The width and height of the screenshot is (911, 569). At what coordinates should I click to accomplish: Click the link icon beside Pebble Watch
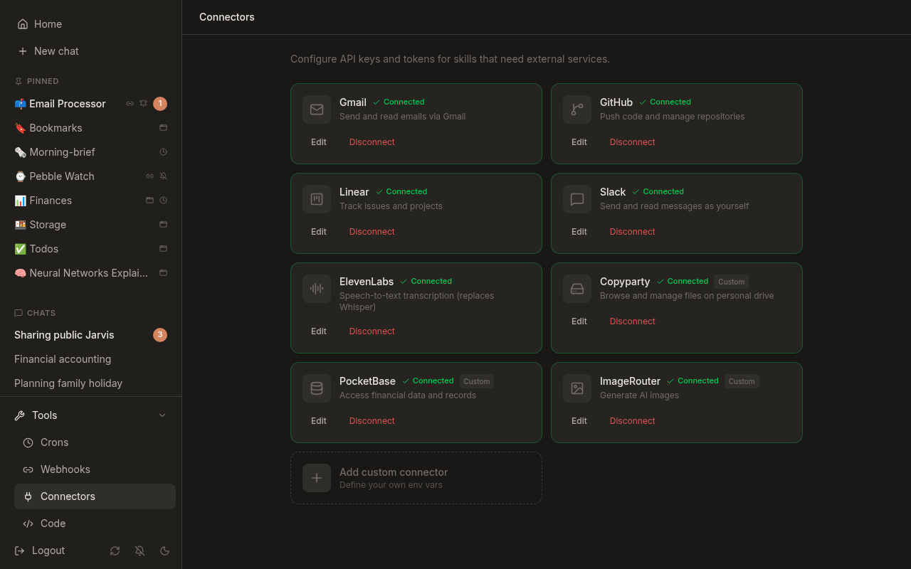149,176
